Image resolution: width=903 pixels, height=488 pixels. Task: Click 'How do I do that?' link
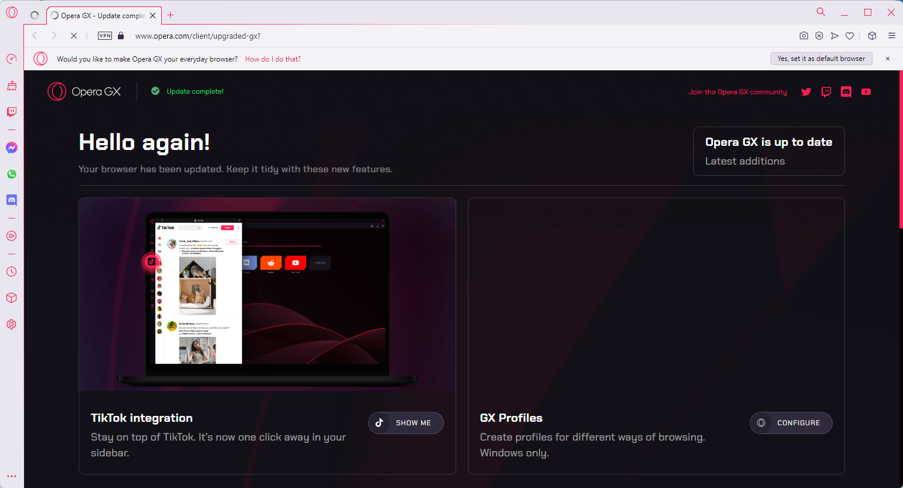click(273, 59)
